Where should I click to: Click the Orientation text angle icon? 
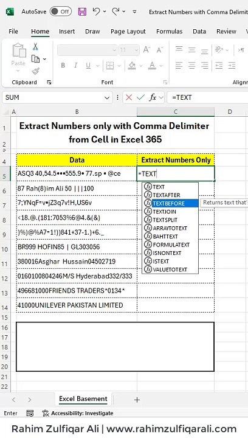pyautogui.click(x=219, y=50)
